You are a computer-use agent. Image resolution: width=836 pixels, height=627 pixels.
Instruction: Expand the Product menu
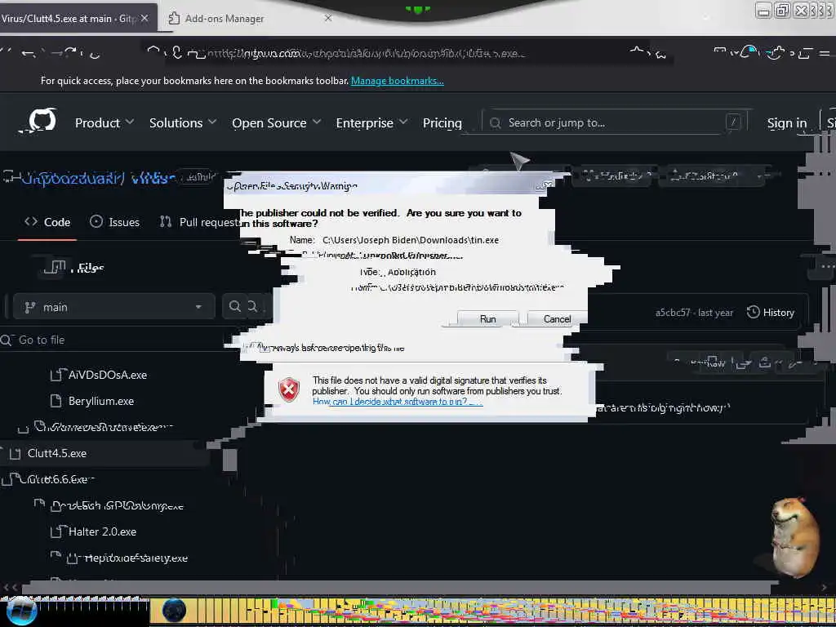coord(104,122)
